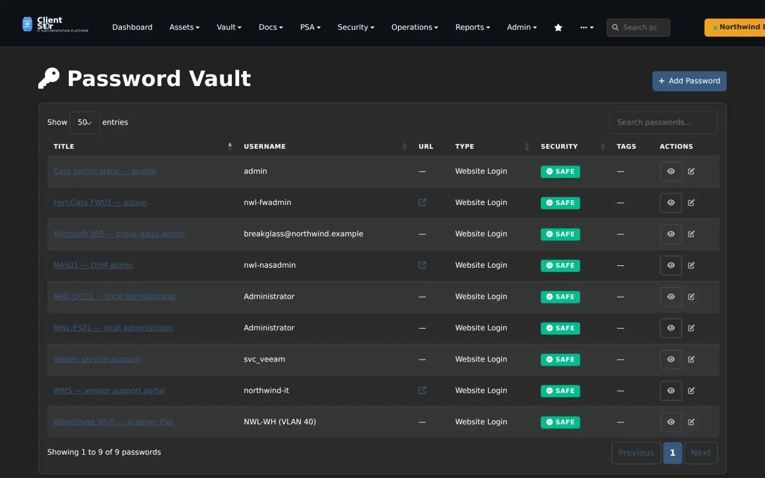This screenshot has height=478, width=765.
Task: Open FortiGate FW01 external URL icon
Action: (423, 203)
